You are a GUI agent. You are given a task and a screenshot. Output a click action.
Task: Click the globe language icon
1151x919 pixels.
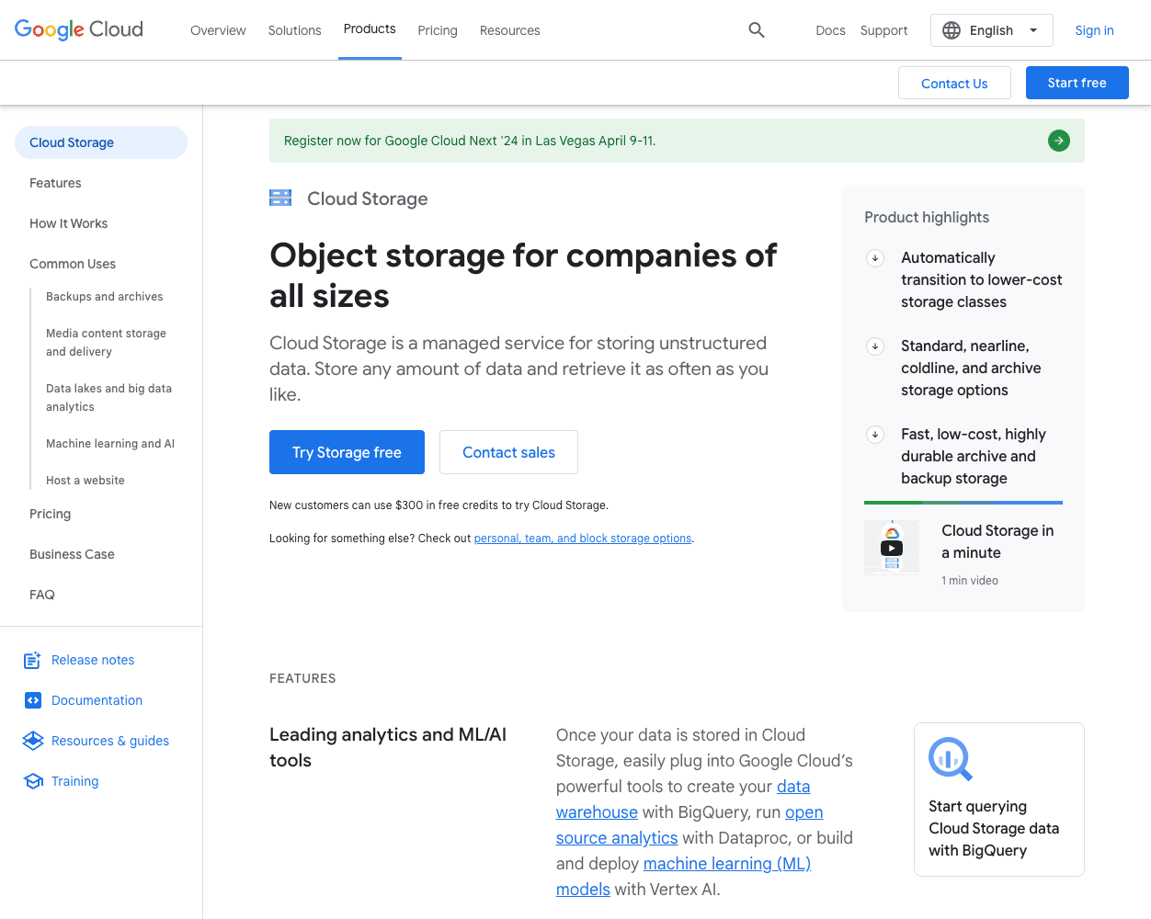pos(952,30)
